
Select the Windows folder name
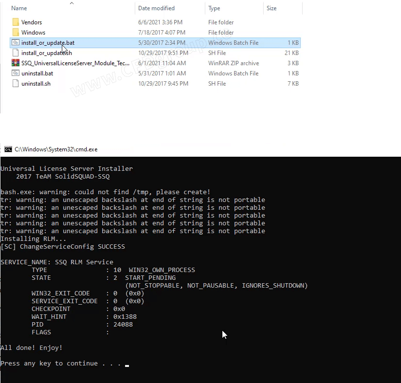pos(33,33)
